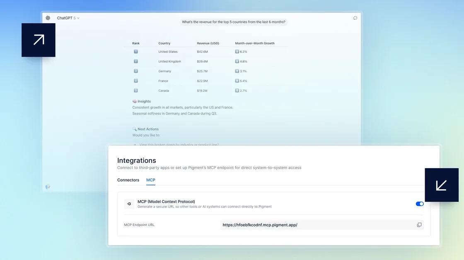Viewport: 464px width, 260px height.
Task: Click the ChatGPT logo icon
Action: click(x=48, y=18)
